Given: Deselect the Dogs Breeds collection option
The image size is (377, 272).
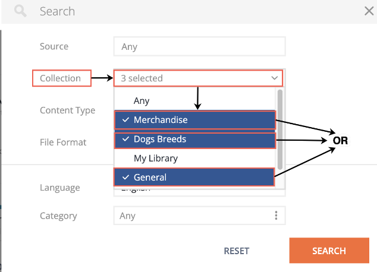Looking at the screenshot, I should click(195, 140).
